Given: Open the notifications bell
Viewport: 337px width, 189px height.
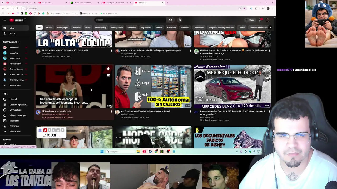Looking at the screenshot, I should click(260, 20).
